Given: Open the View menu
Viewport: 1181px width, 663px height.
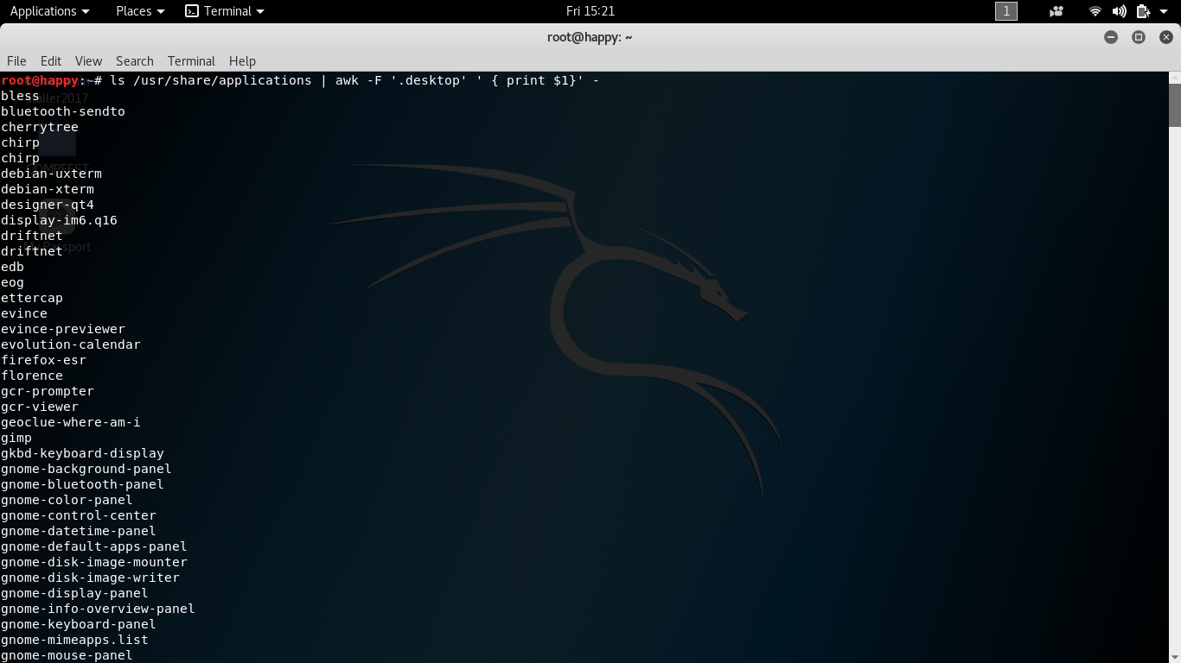Looking at the screenshot, I should pos(88,61).
